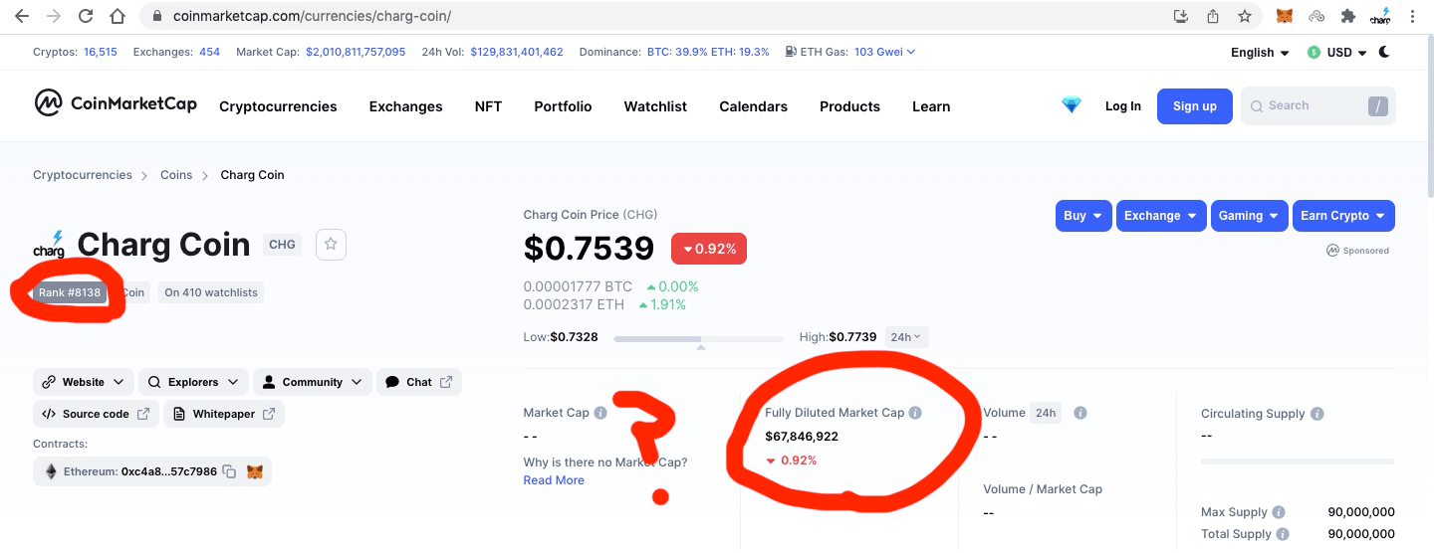Viewport: 1434px width, 553px height.
Task: Open the Extensions puzzle-piece menu
Action: tap(1348, 16)
